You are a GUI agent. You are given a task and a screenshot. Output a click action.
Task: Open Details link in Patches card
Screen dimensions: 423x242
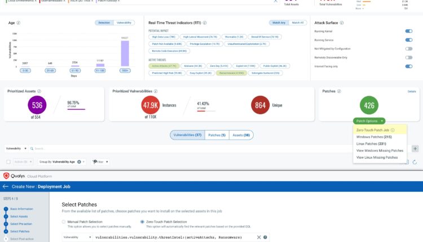[x=412, y=92]
